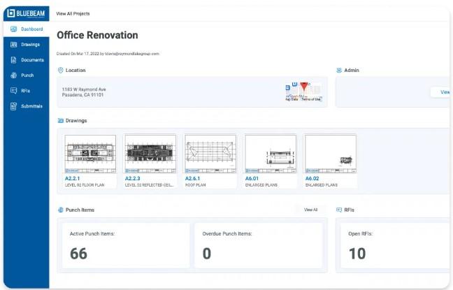The image size is (453, 290).
Task: Click the View button in Admin panel
Action: pos(443,92)
